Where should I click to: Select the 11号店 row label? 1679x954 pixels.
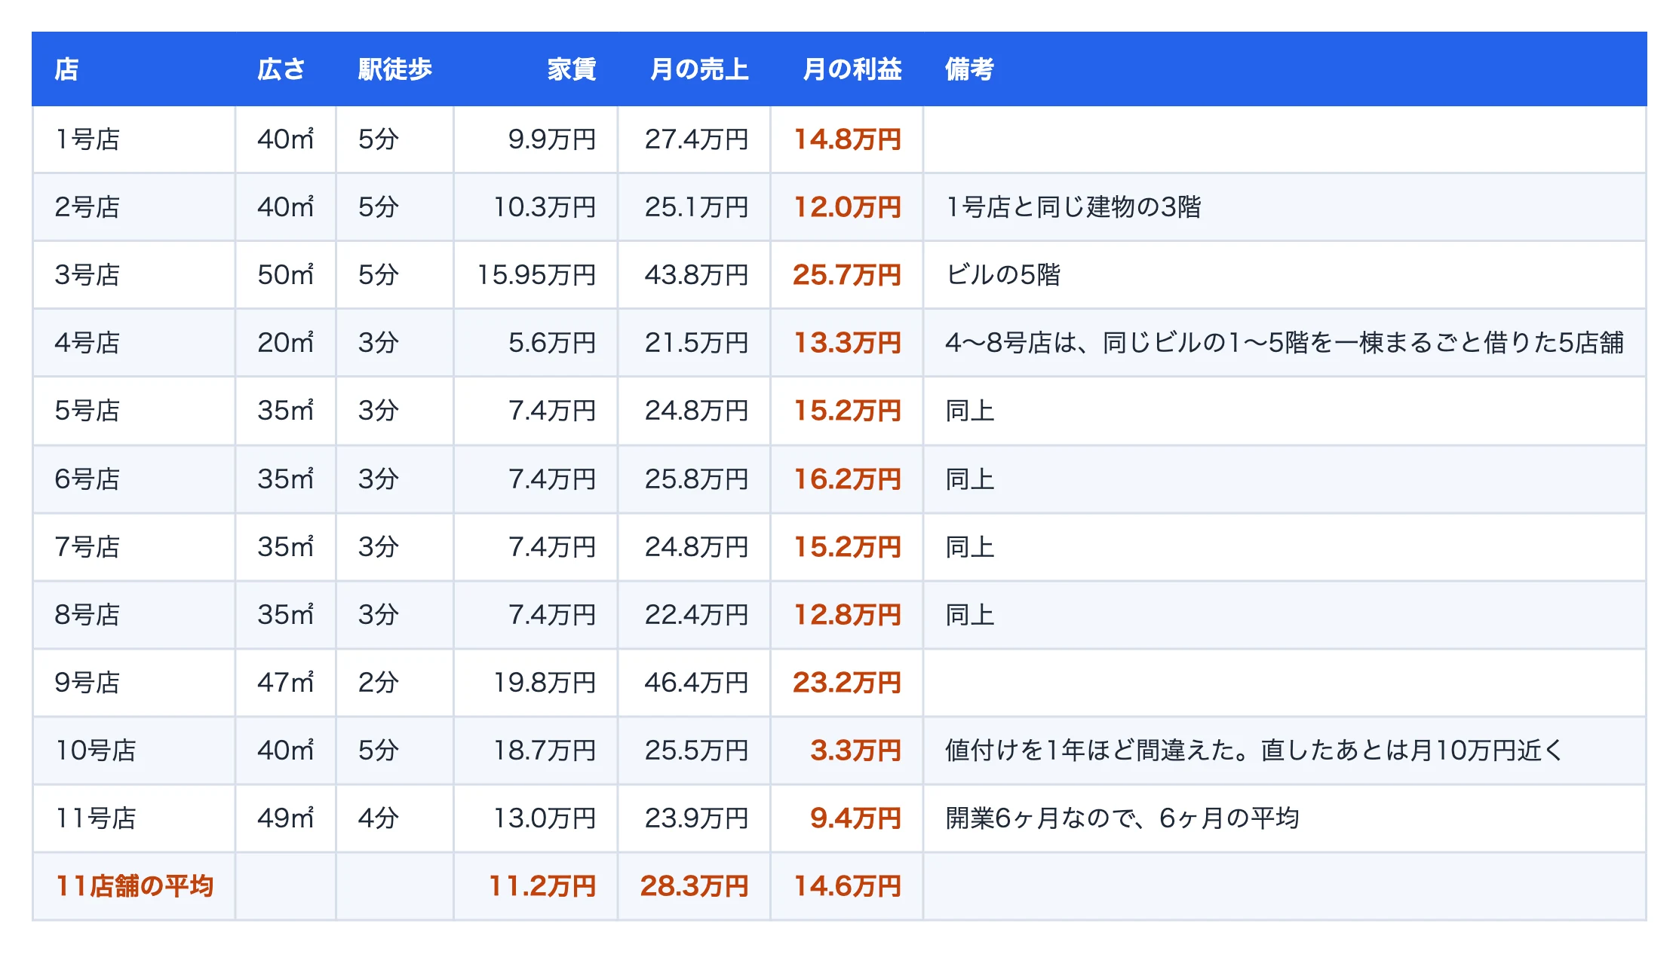96,818
